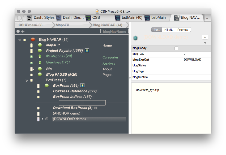Viewport: 226px width, 155px height.
Task: Click the red badge beside Blog NAVBAR (14)
Action: (33, 39)
